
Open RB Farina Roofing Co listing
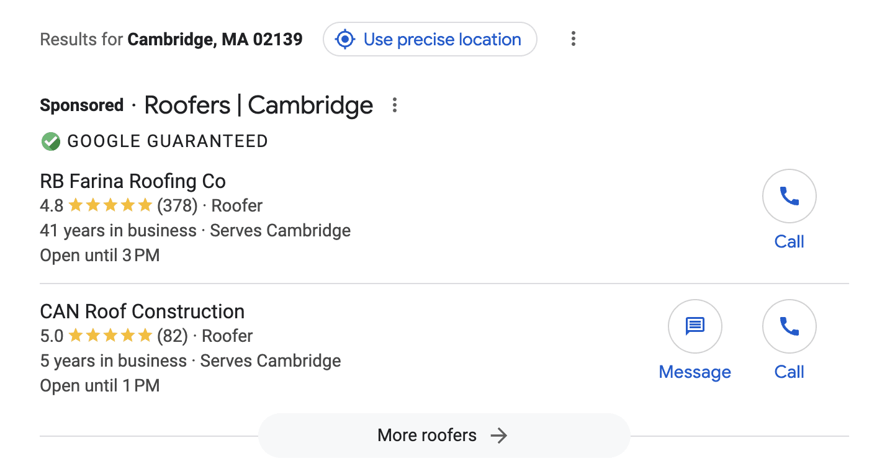(132, 181)
